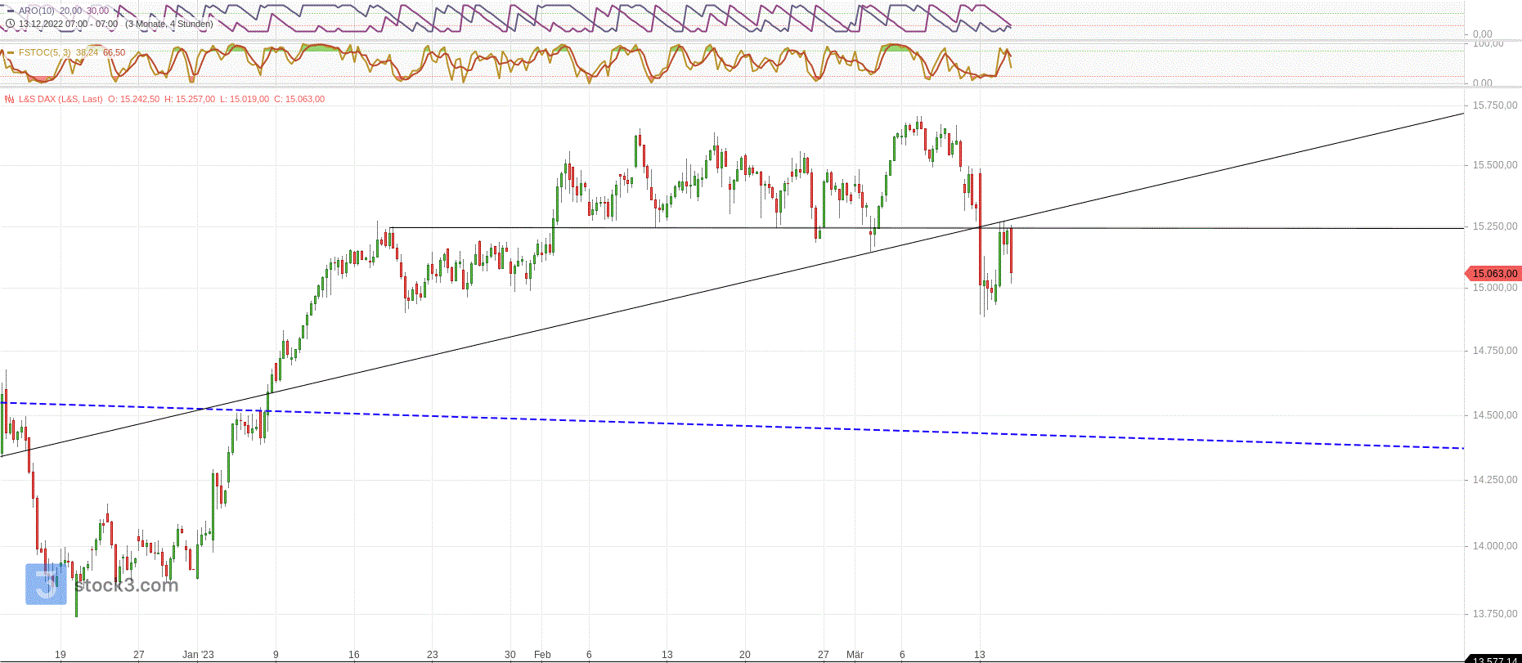Click the candlestick icon before L&S DAX
This screenshot has height=663, width=1522.
click(9, 99)
